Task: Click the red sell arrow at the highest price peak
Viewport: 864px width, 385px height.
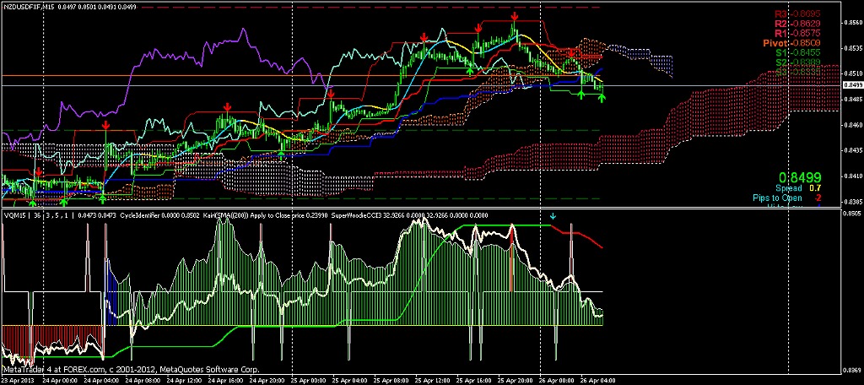Action: point(514,17)
